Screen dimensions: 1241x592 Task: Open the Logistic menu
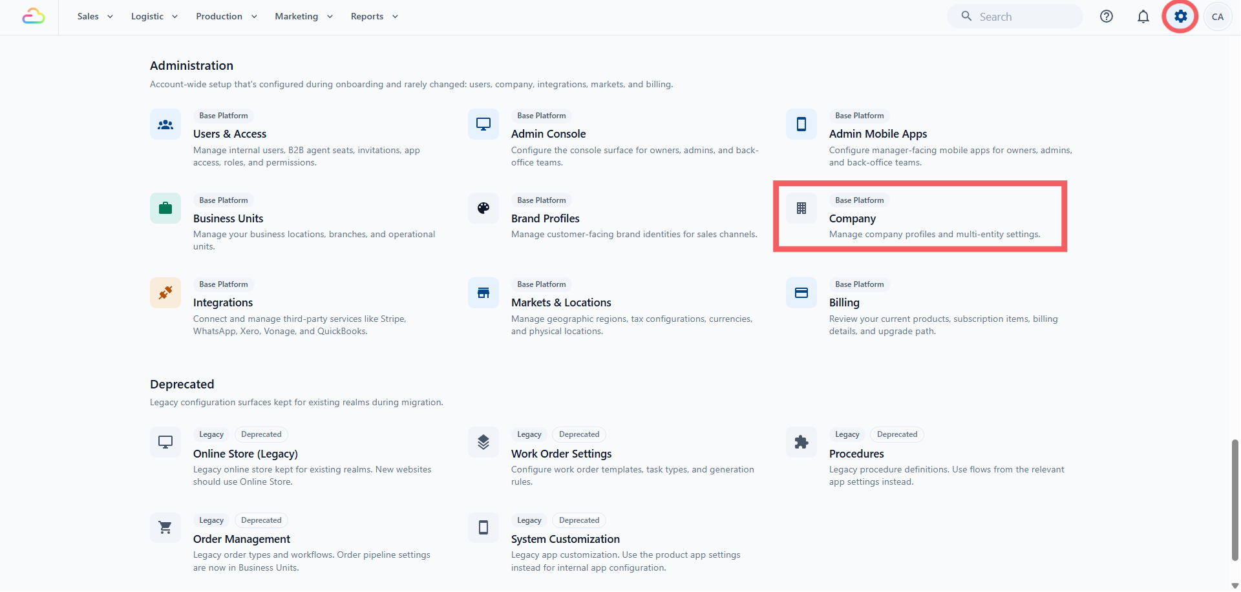[154, 16]
